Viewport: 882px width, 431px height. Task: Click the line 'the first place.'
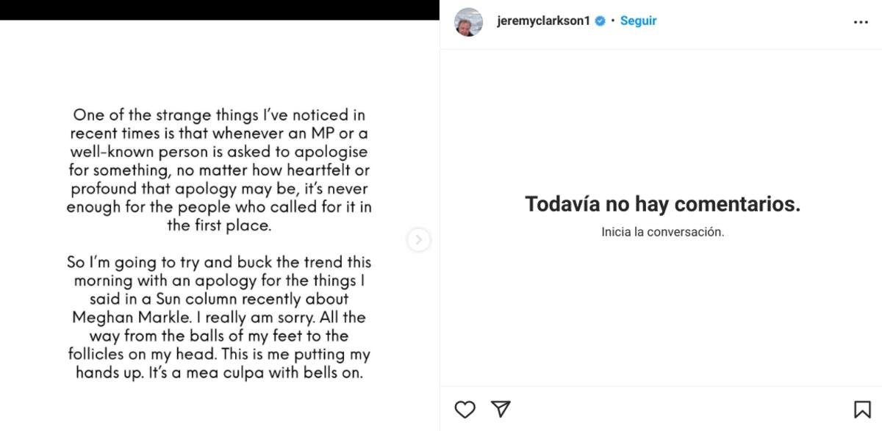pos(219,225)
